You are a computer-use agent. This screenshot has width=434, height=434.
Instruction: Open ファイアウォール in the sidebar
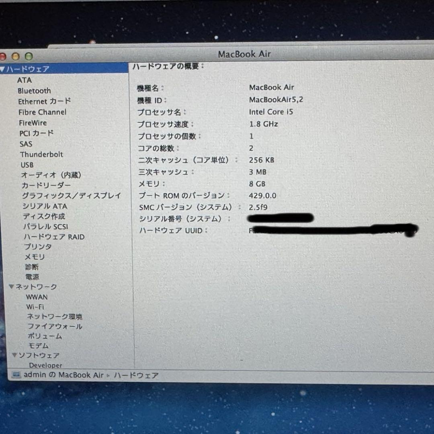tap(55, 326)
